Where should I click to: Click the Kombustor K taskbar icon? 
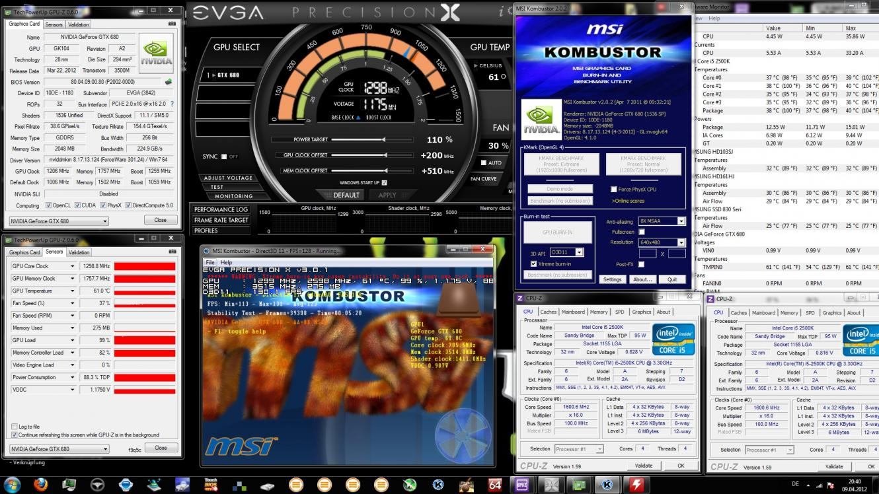click(438, 485)
